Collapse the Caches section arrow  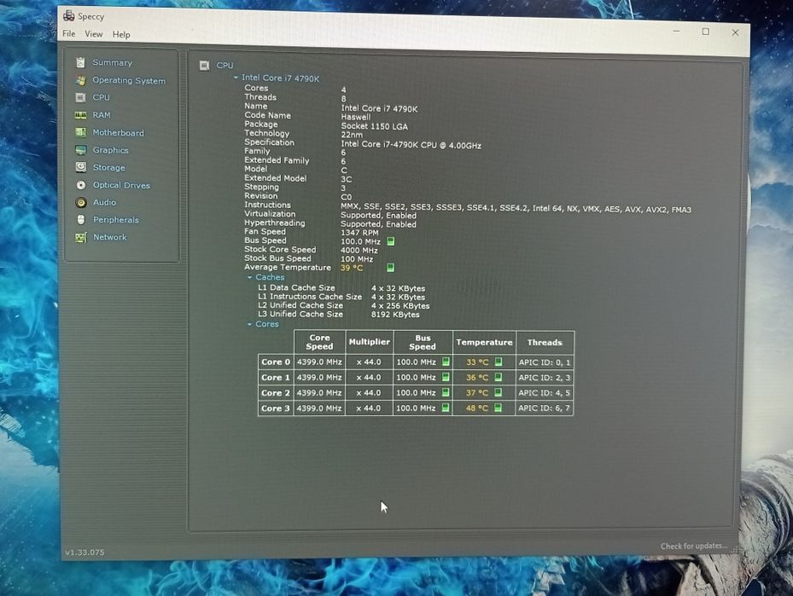[x=249, y=277]
